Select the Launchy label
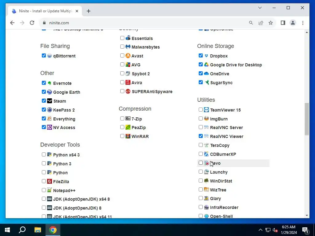The image size is (315, 236). (219, 172)
